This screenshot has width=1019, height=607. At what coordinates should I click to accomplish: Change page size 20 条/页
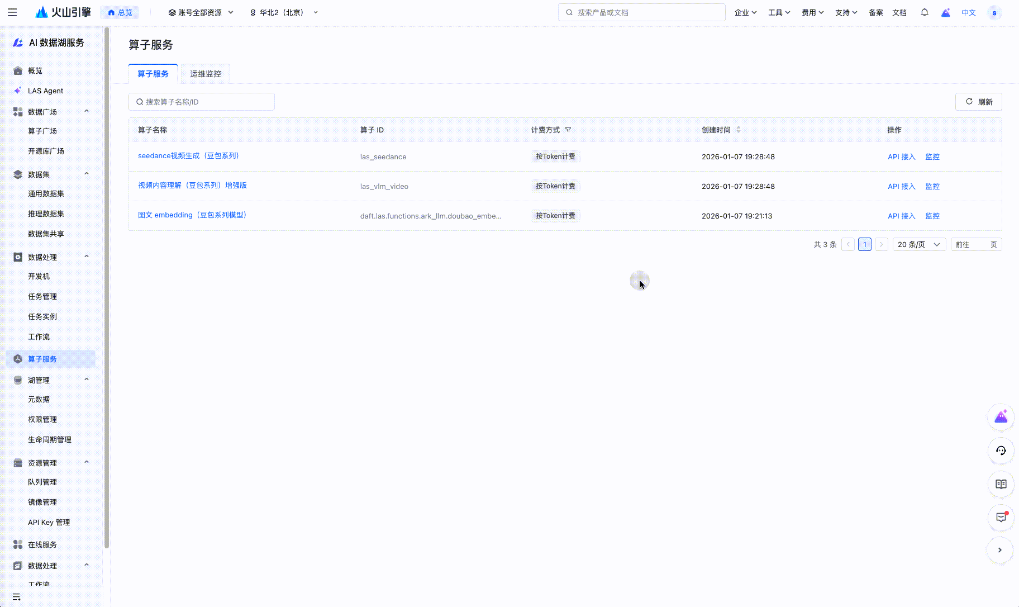pos(919,244)
